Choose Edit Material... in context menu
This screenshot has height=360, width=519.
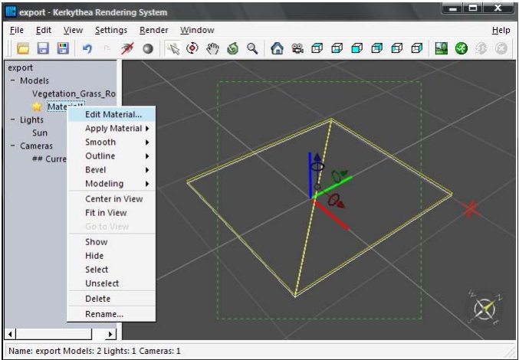pyautogui.click(x=112, y=114)
